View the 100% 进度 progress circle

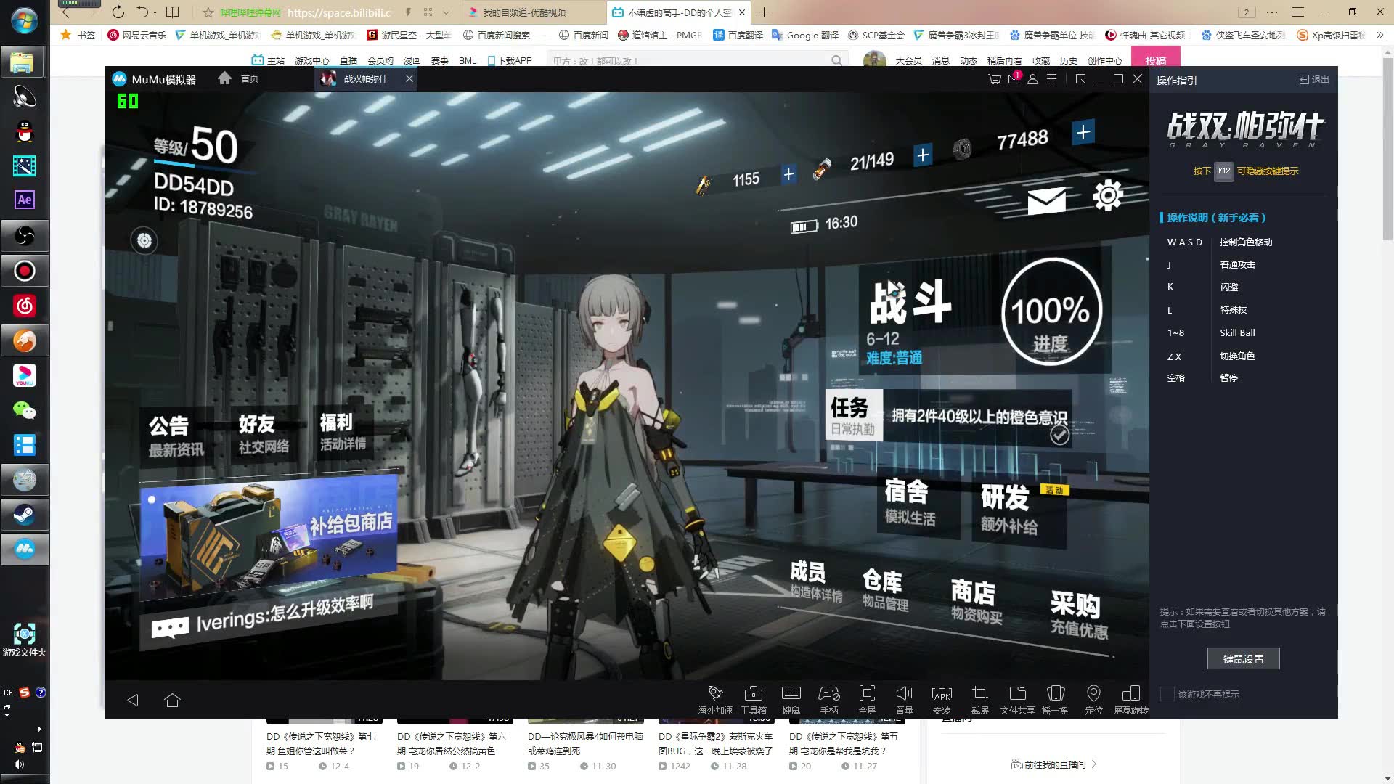click(1051, 312)
